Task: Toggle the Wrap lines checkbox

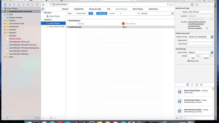Action: click(x=189, y=61)
